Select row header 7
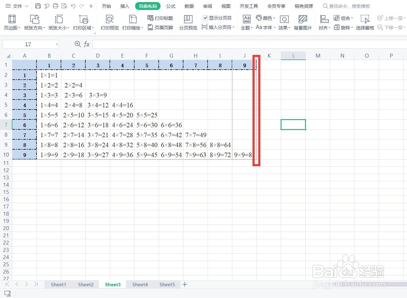The image size is (407, 298). 6,125
